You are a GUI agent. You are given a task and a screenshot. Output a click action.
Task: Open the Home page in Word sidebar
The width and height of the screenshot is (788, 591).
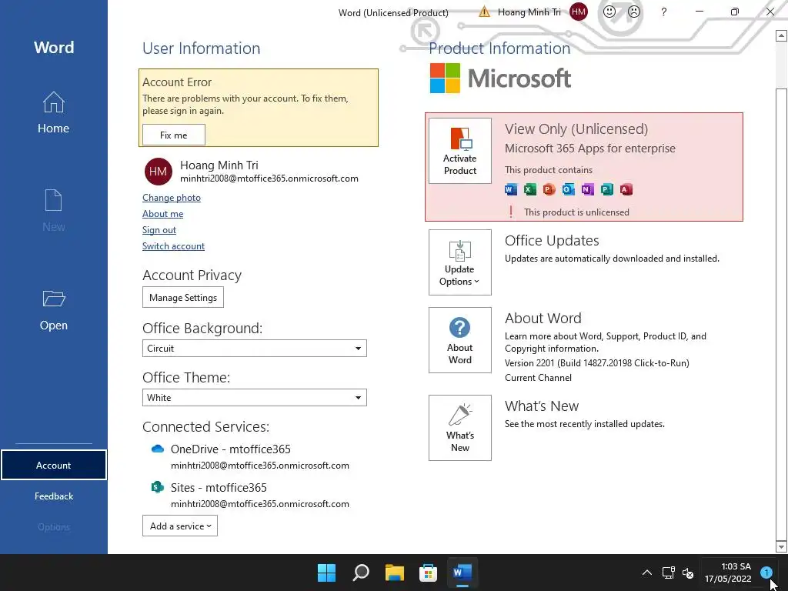click(x=53, y=112)
